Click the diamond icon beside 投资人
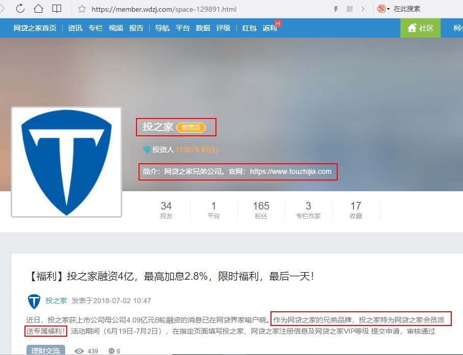Viewport: 463px width, 355px height. click(147, 150)
